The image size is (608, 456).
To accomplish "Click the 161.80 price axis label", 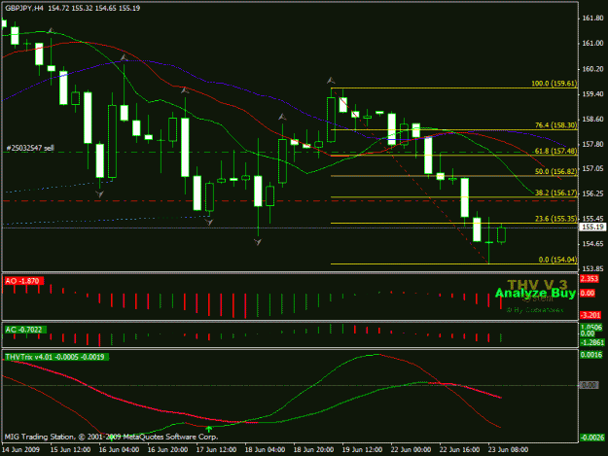I will coord(593,18).
